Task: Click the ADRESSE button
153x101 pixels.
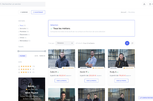Action: click(x=24, y=12)
